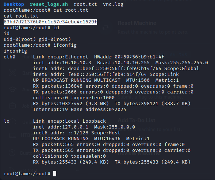This screenshot has height=180, width=215.
Task: Click the HTB for Business laptop icon
Action: click(x=12, y=135)
